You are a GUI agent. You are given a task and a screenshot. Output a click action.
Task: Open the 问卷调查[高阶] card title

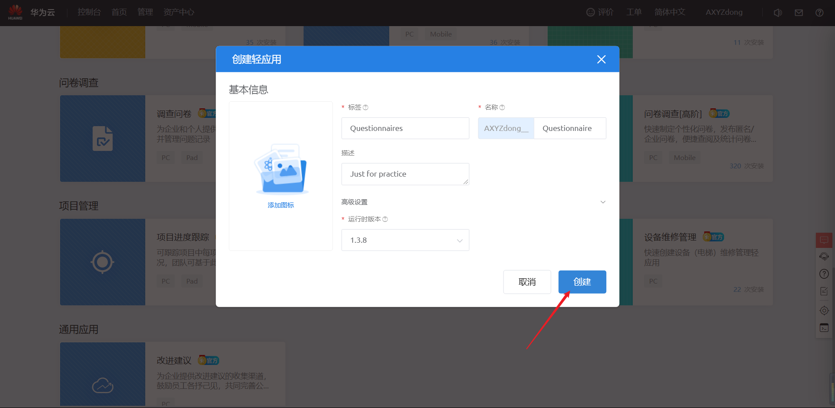[673, 114]
